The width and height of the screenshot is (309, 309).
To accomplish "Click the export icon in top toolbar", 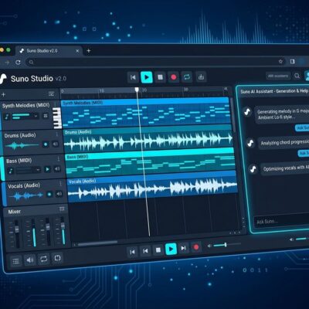I will [x=201, y=76].
